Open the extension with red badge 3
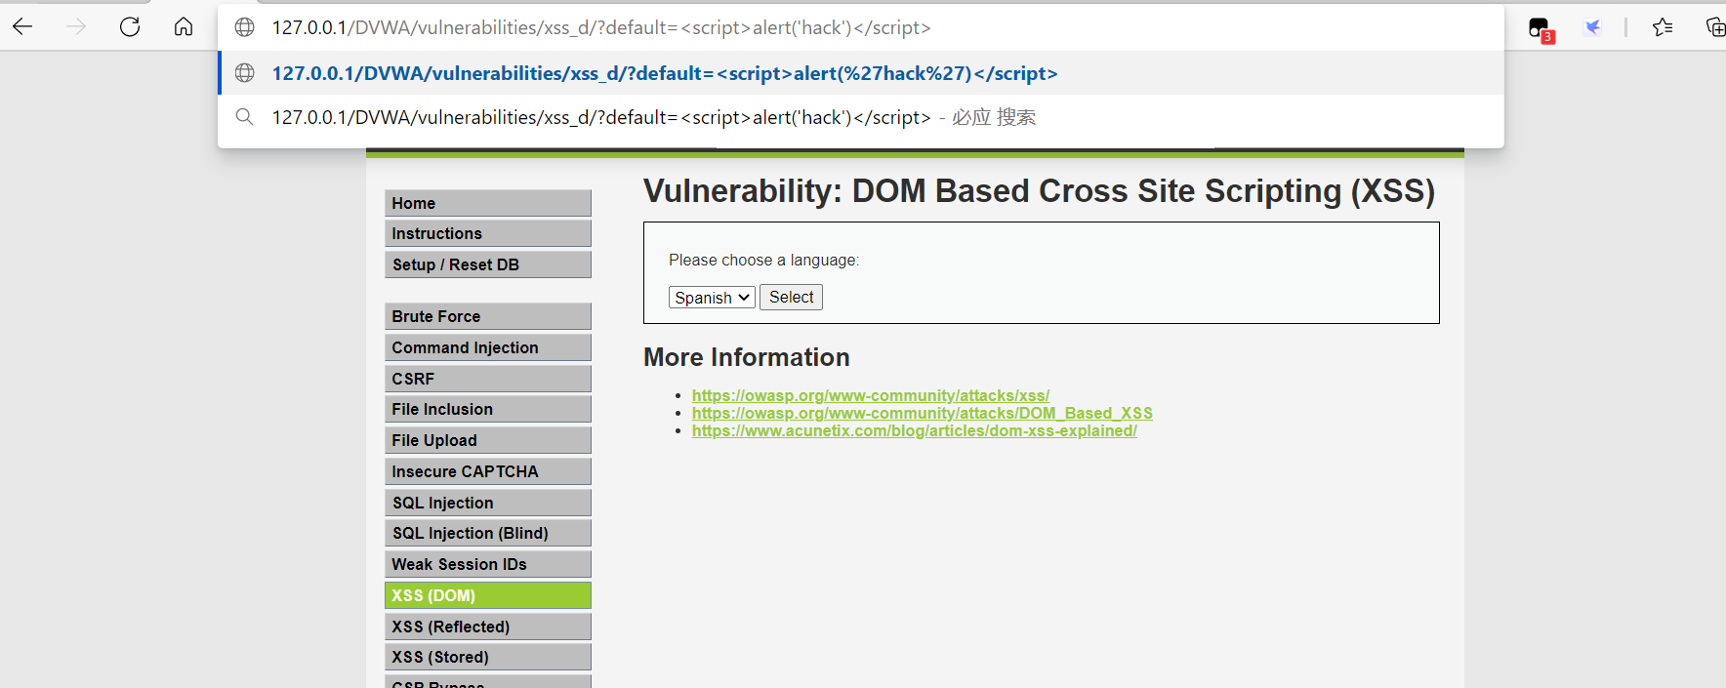 (x=1541, y=28)
